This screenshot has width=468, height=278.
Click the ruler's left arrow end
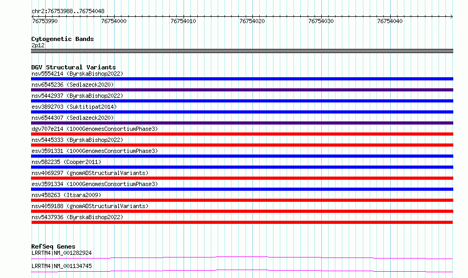click(33, 16)
